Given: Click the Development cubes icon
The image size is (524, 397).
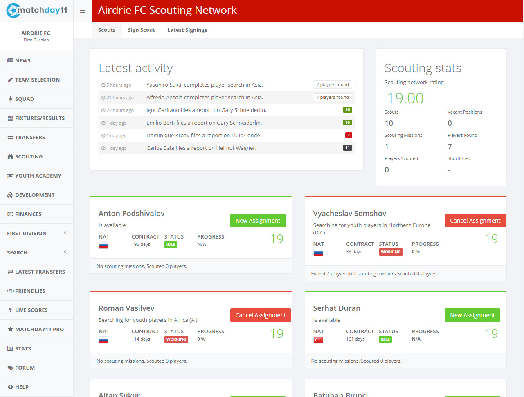Looking at the screenshot, I should 10,195.
